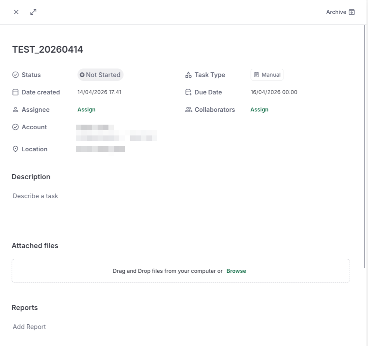Click the Due Date calendar icon
This screenshot has height=346, width=368.
tap(188, 92)
